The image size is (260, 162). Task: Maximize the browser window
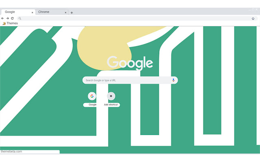click(253, 10)
